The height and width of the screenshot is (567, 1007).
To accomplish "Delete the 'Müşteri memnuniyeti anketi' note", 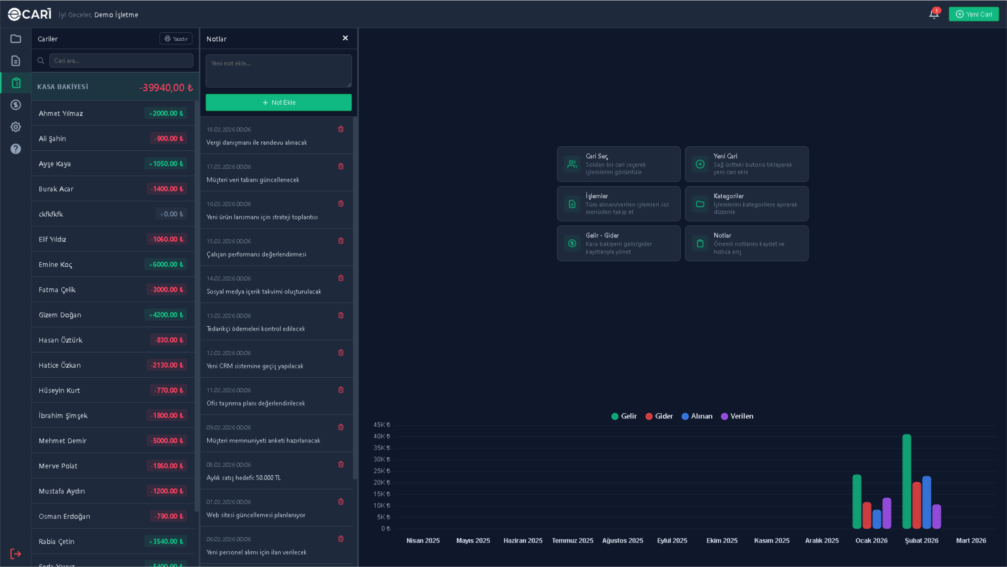I will coord(341,427).
